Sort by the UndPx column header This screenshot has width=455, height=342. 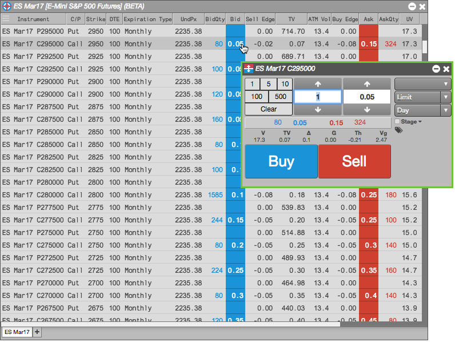[189, 19]
